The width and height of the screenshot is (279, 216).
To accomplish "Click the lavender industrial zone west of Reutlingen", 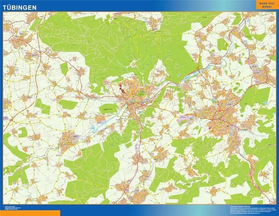I will pos(186,118).
